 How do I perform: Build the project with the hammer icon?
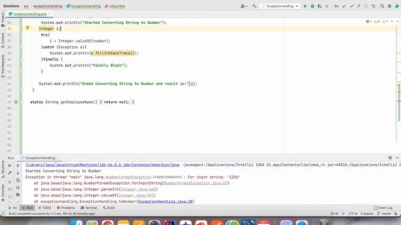coord(254,6)
